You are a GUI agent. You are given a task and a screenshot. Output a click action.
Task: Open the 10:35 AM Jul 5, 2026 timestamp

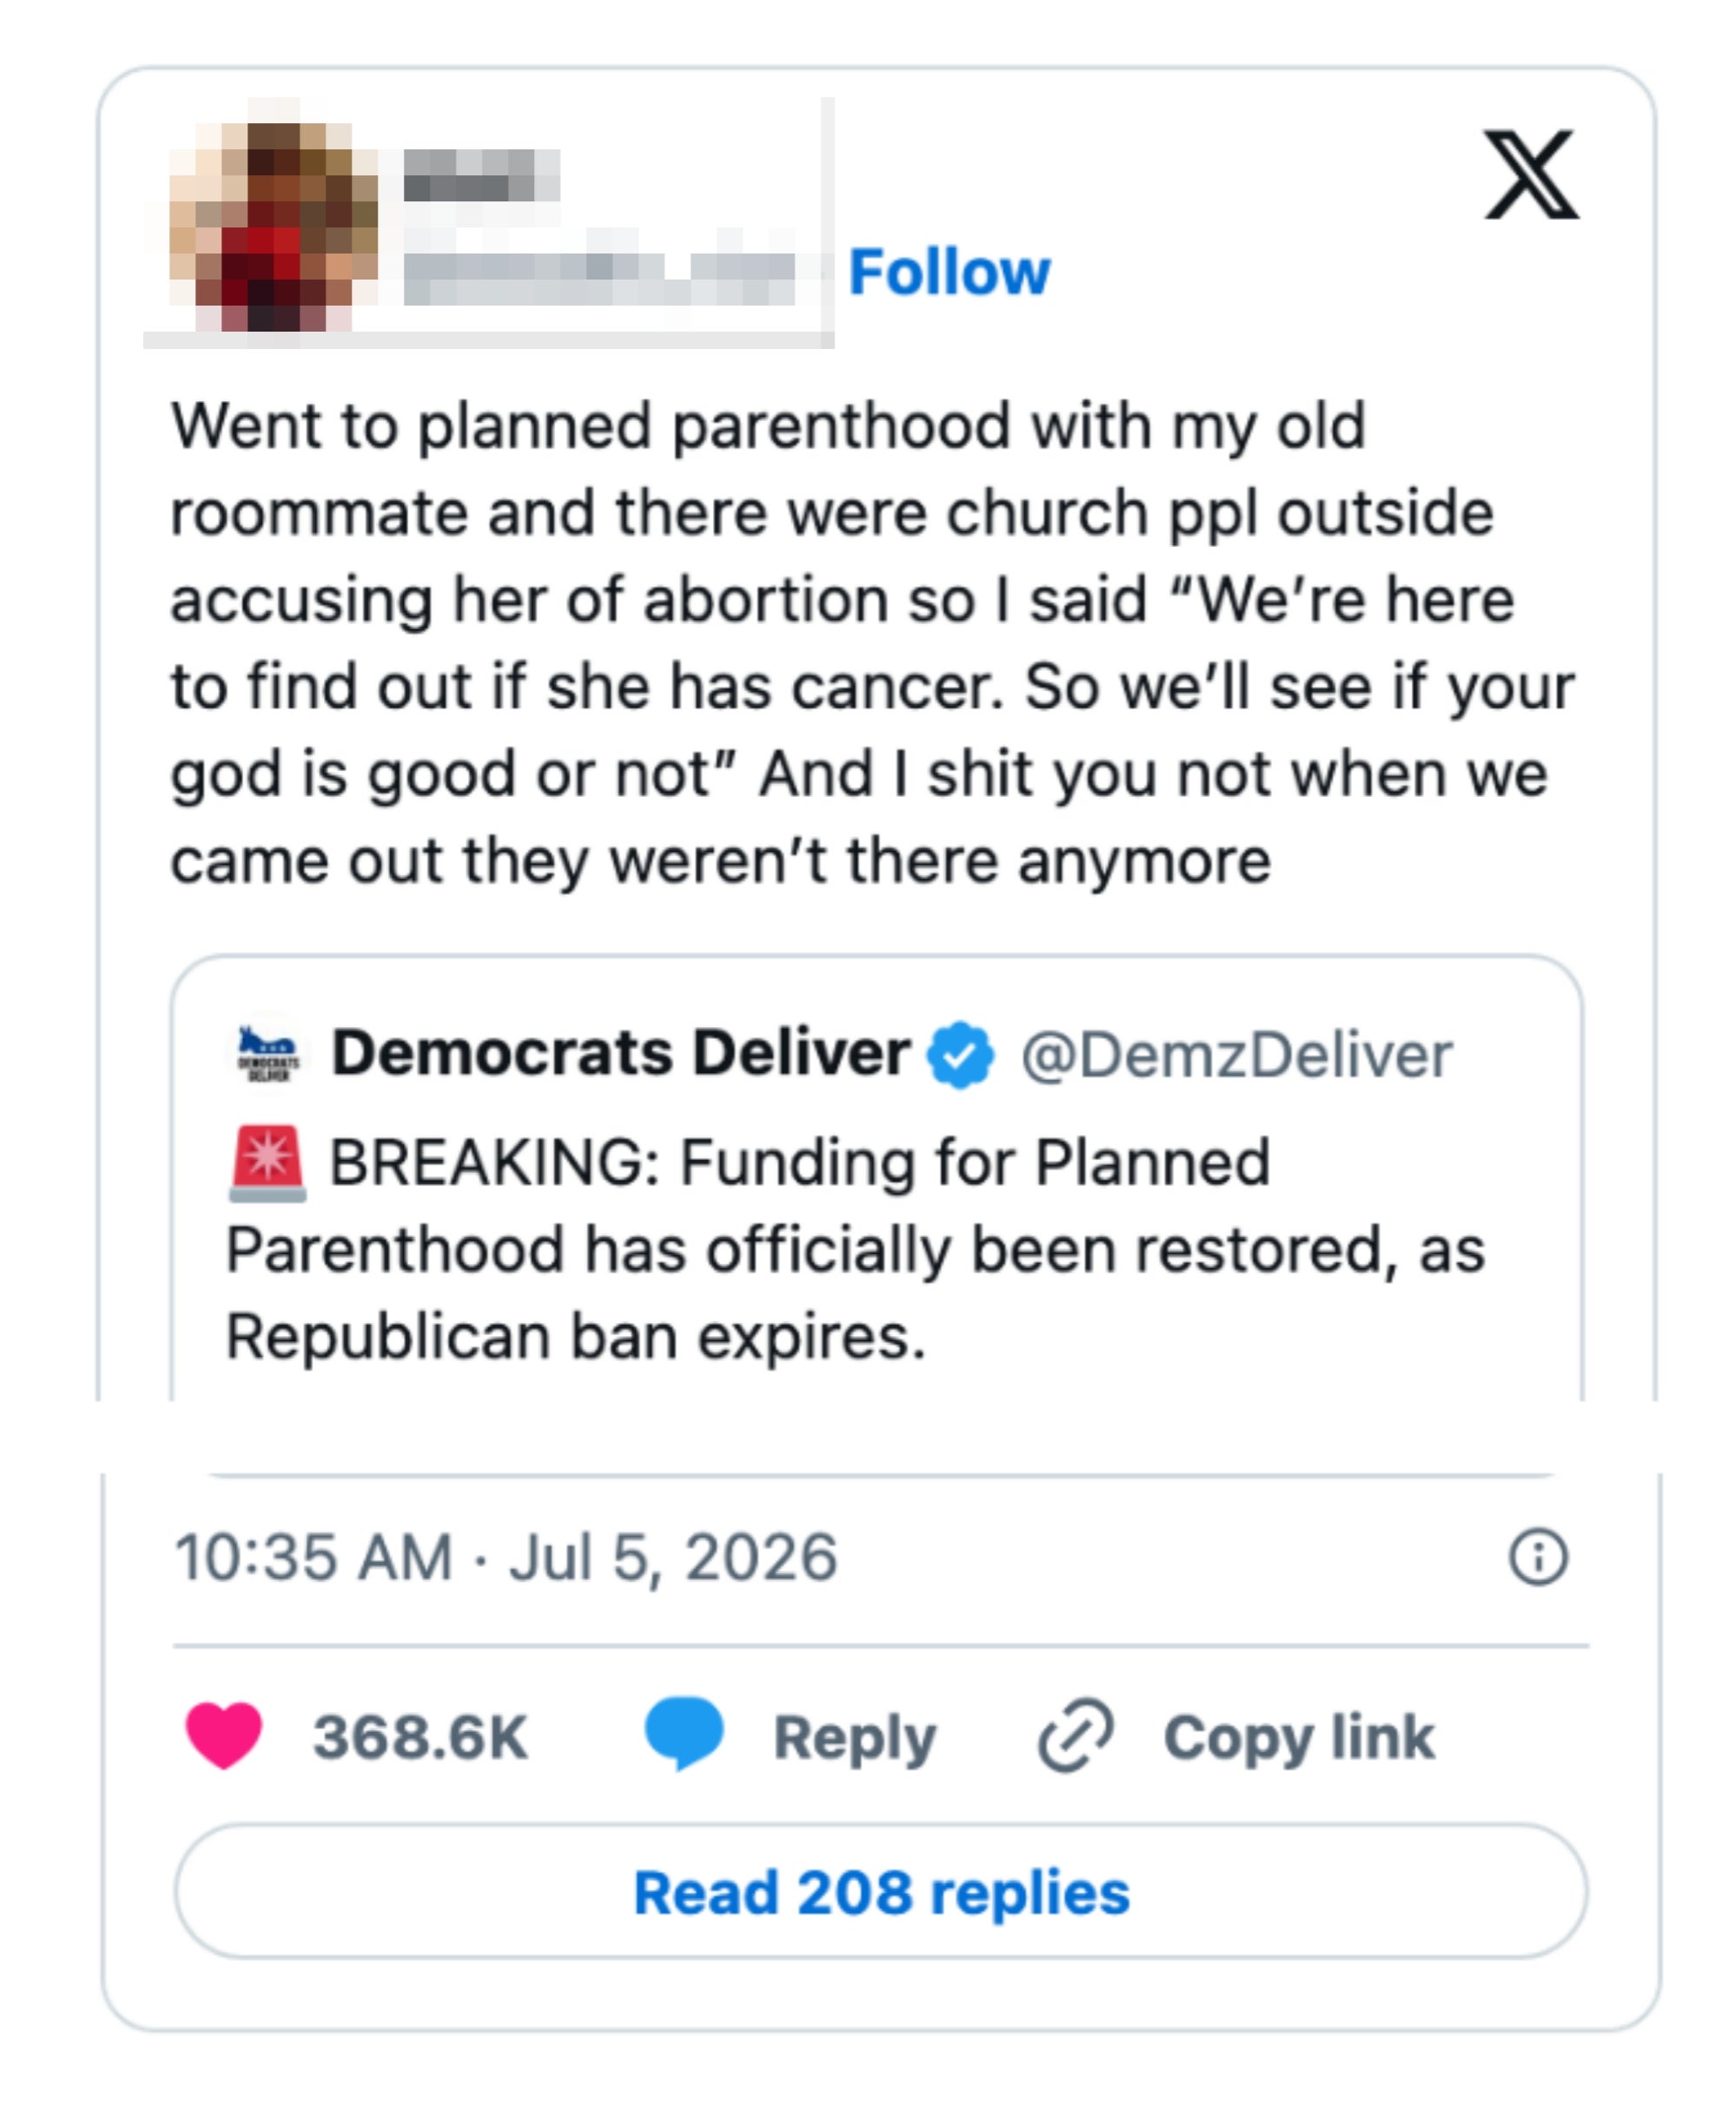(506, 1557)
